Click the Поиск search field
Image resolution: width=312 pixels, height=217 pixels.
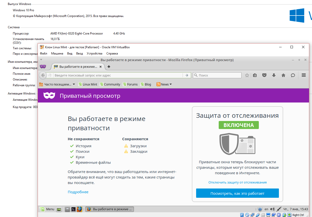217,75
